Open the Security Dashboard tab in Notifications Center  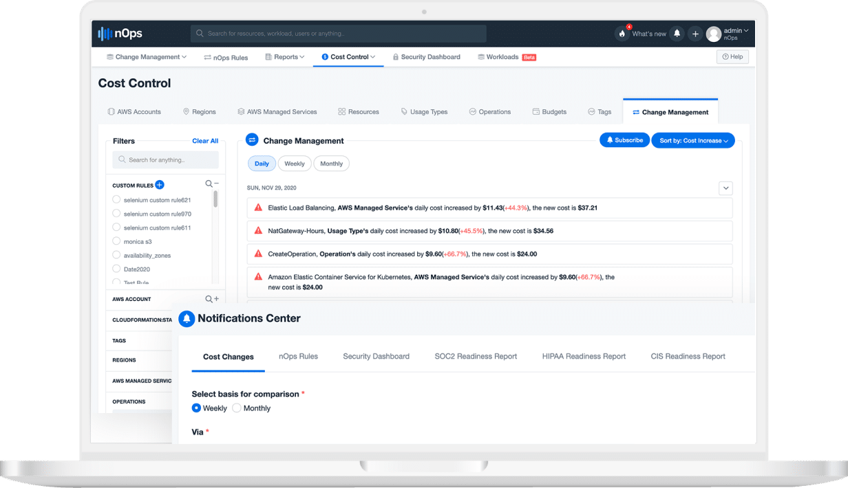(376, 356)
